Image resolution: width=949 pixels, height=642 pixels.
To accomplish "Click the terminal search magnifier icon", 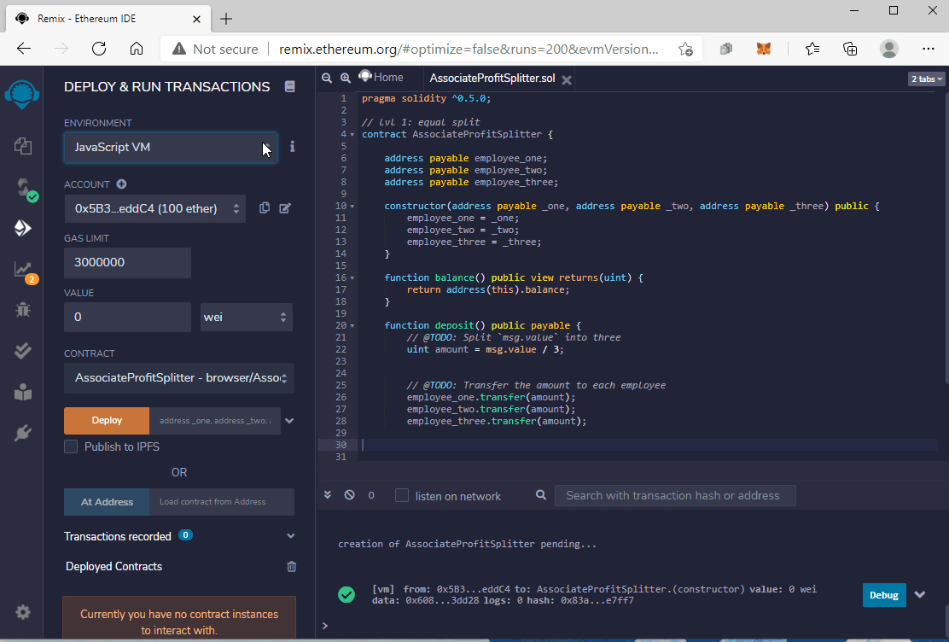I will (x=541, y=495).
